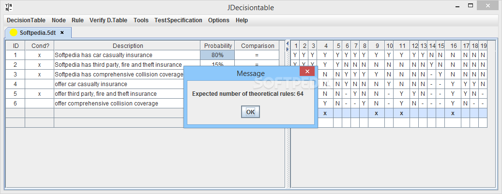Select the 15% probability cell
The height and width of the screenshot is (194, 502).
coord(218,65)
